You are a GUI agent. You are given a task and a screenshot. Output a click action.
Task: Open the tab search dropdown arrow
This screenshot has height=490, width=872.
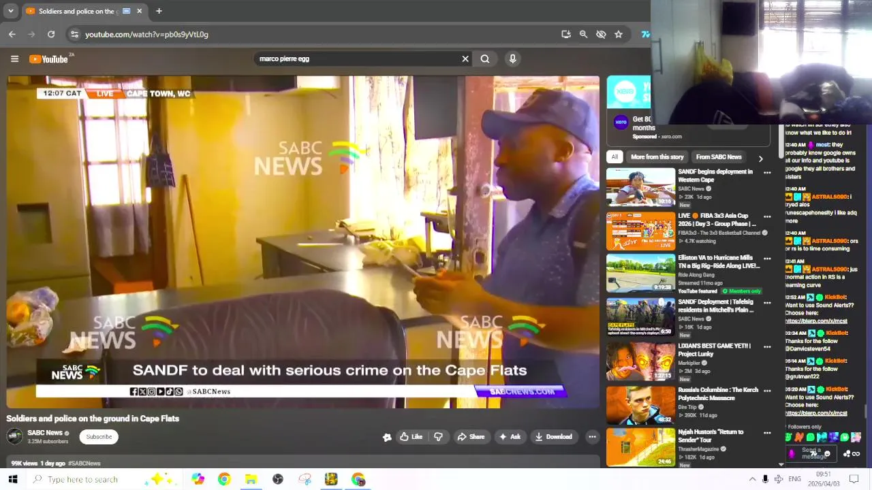(x=10, y=11)
